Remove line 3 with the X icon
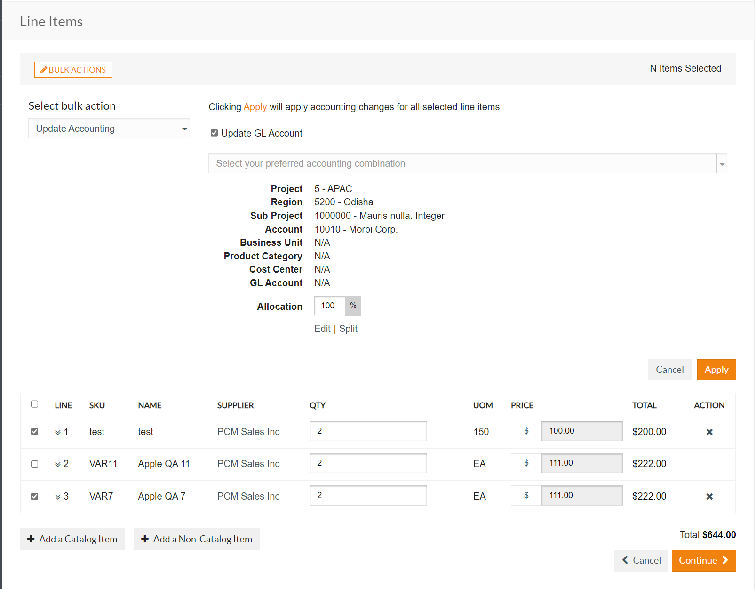The height and width of the screenshot is (589, 756). [709, 496]
